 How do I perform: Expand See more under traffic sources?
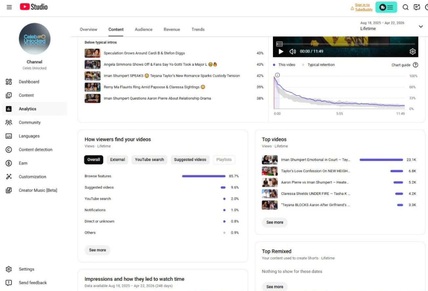point(97,250)
